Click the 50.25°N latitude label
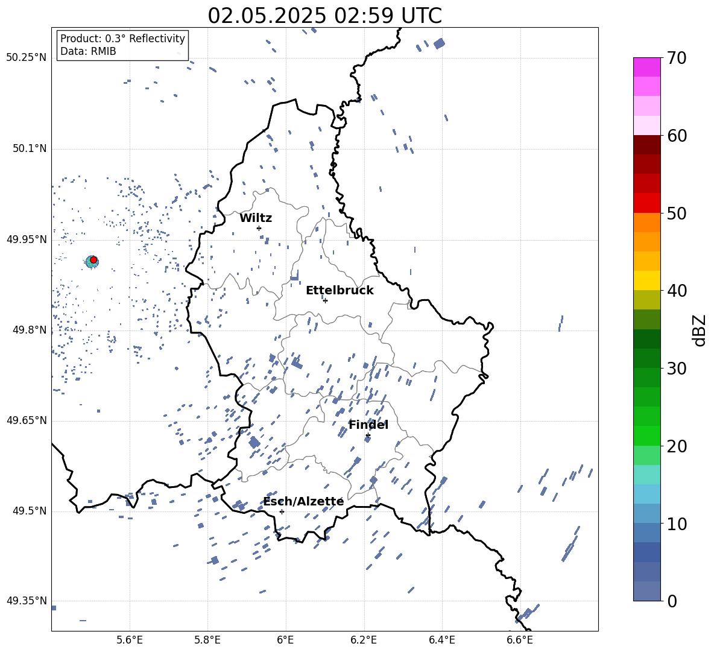714x652 pixels. [x=27, y=58]
